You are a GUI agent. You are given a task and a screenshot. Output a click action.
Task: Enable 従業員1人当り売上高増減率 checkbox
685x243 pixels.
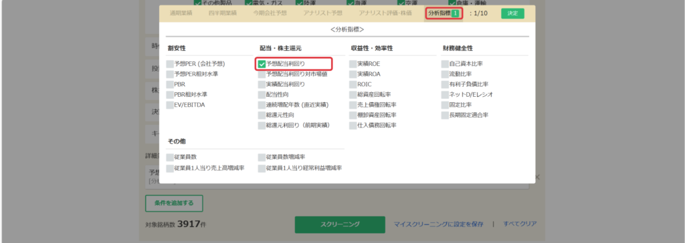170,168
